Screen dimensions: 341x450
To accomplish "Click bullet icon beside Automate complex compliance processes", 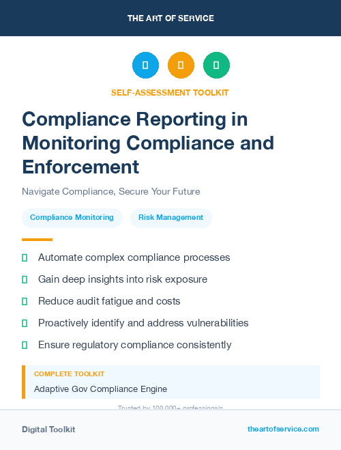I will pos(25,257).
